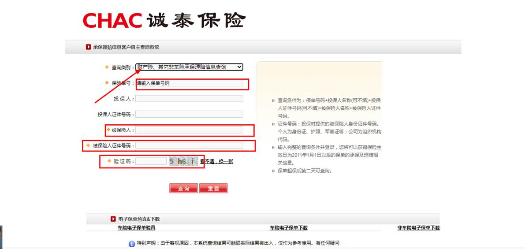The height and width of the screenshot is (249, 525).
Task: Open the 车险电子保单下载 link
Action: coord(289,228)
